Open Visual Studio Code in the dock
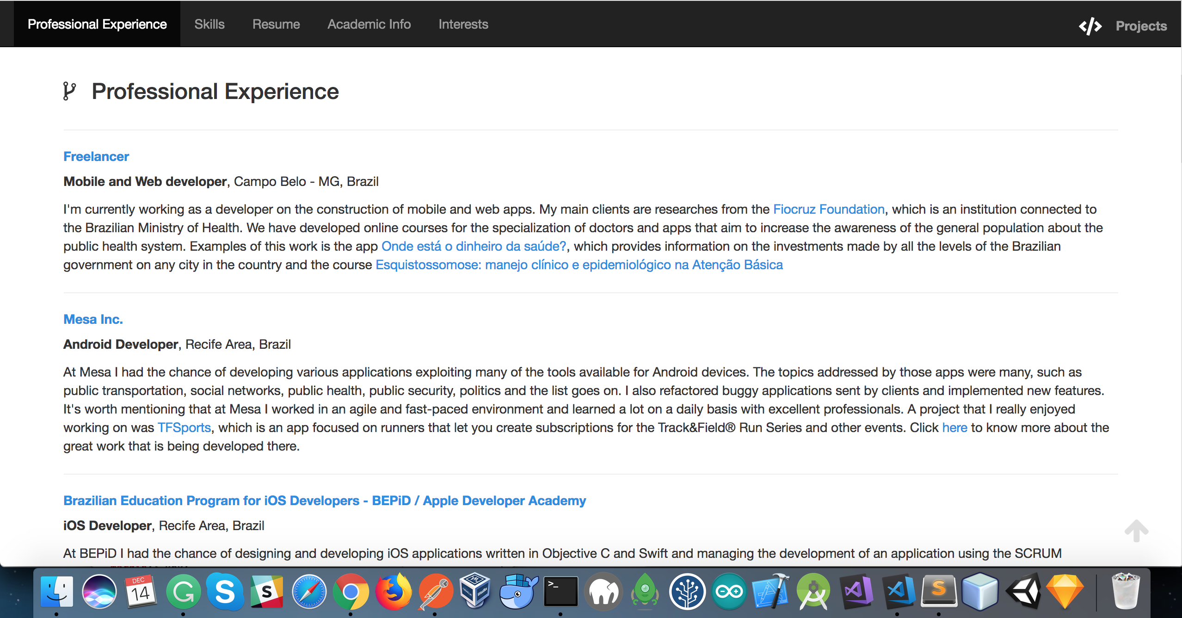The image size is (1182, 618). pos(898,592)
